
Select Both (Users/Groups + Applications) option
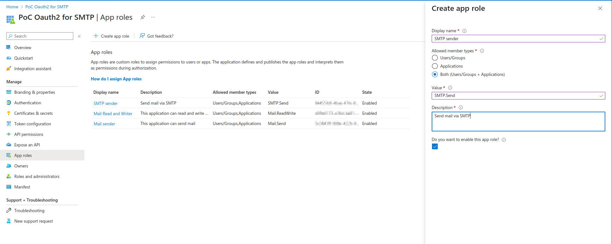(x=435, y=74)
